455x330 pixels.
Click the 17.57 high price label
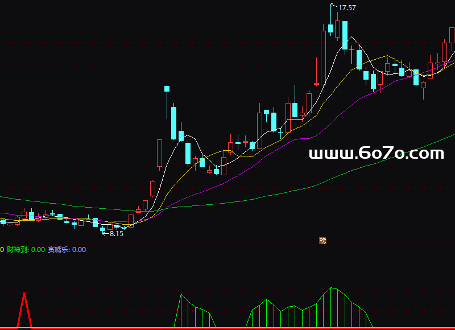point(347,8)
